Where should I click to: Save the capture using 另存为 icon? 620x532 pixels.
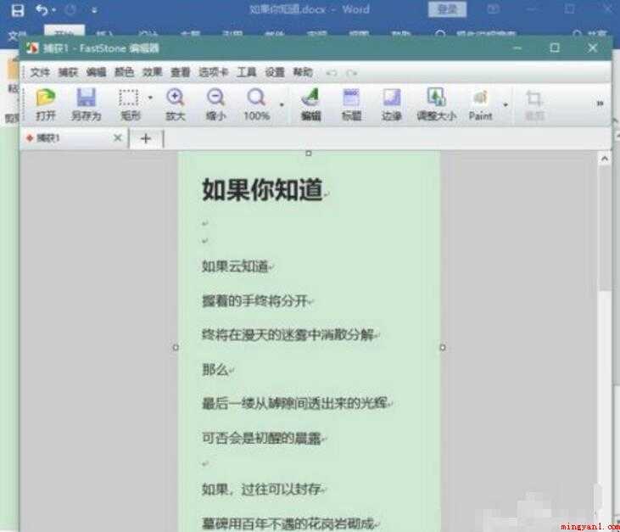tap(87, 104)
